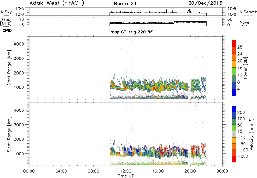Image resolution: width=257 pixels, height=178 pixels.
Task: Click the '4000' tick on the power panel
Action: click(x=19, y=44)
